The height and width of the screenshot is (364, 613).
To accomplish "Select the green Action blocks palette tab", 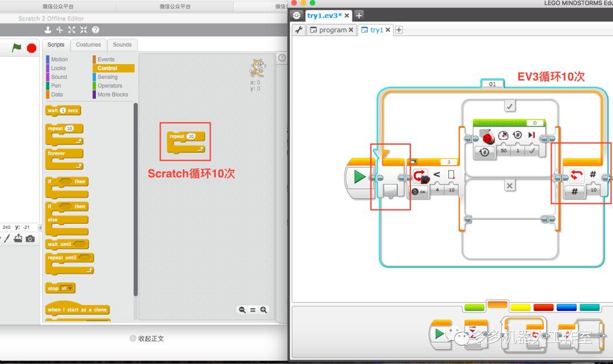I will tap(474, 307).
